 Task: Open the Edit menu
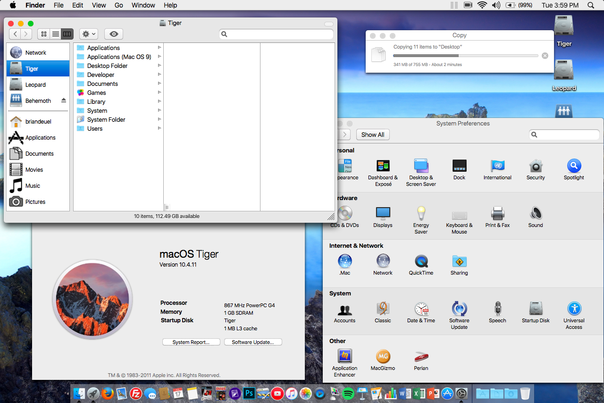78,5
